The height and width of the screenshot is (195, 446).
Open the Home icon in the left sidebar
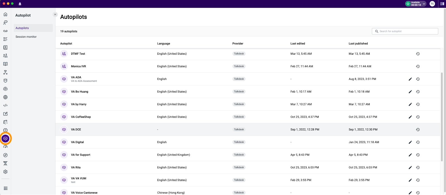pos(5,14)
